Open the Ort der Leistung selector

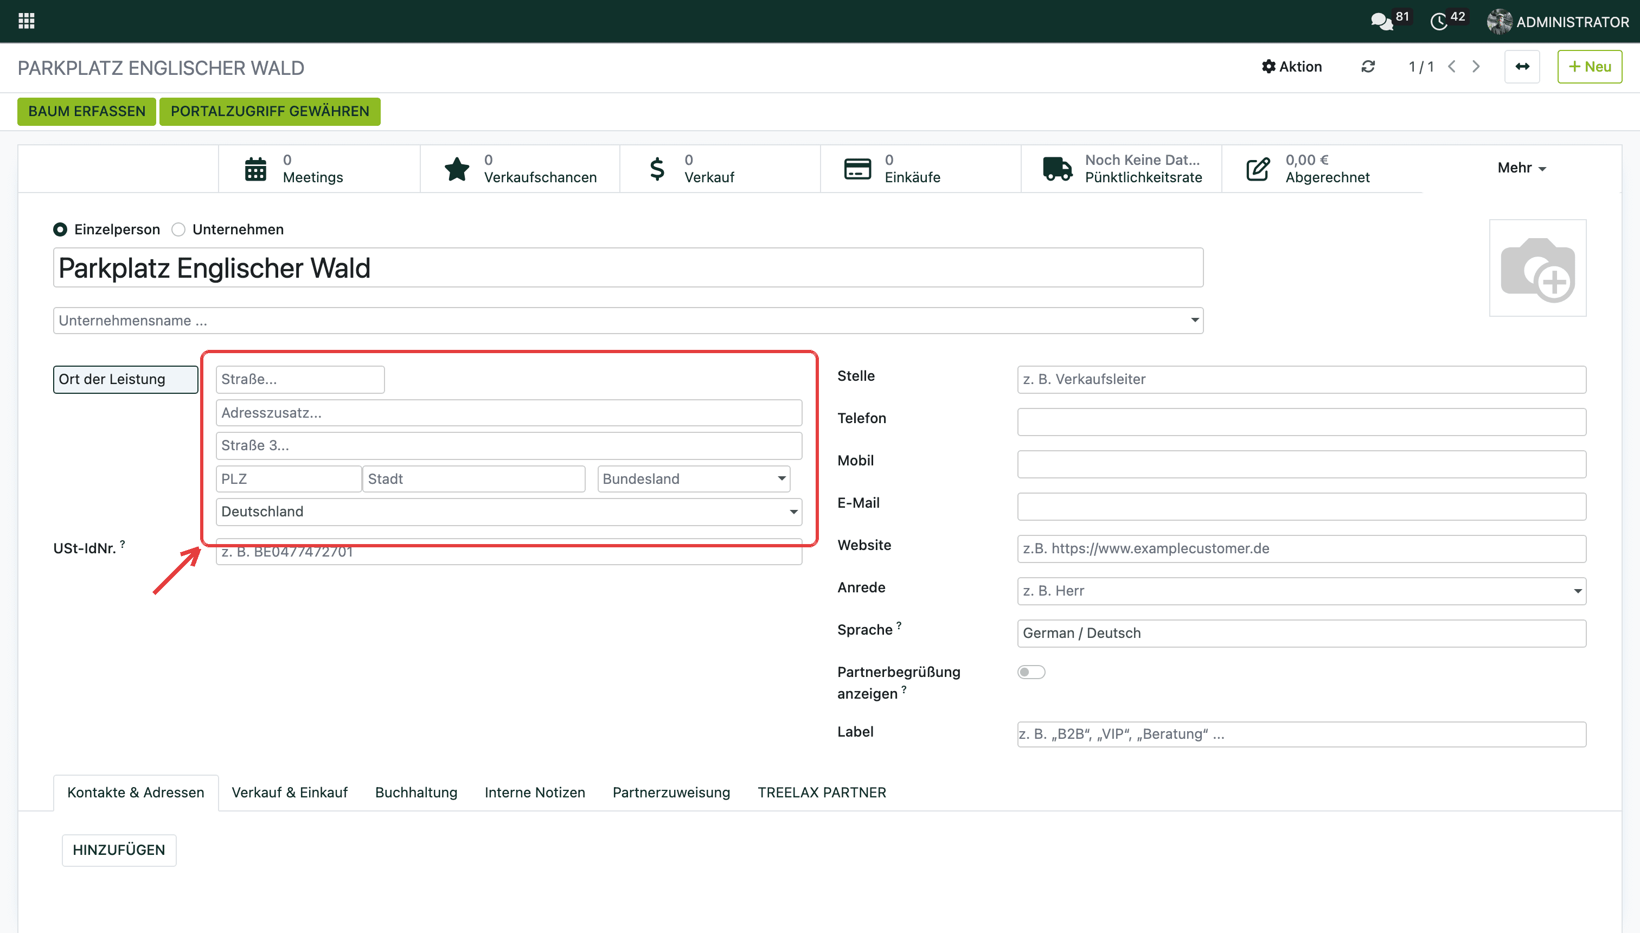click(x=126, y=379)
